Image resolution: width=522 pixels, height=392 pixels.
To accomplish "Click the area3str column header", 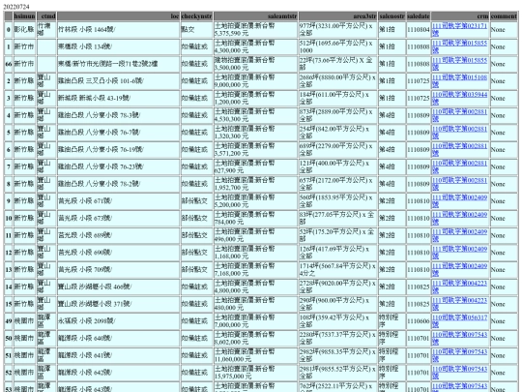I will [337, 16].
